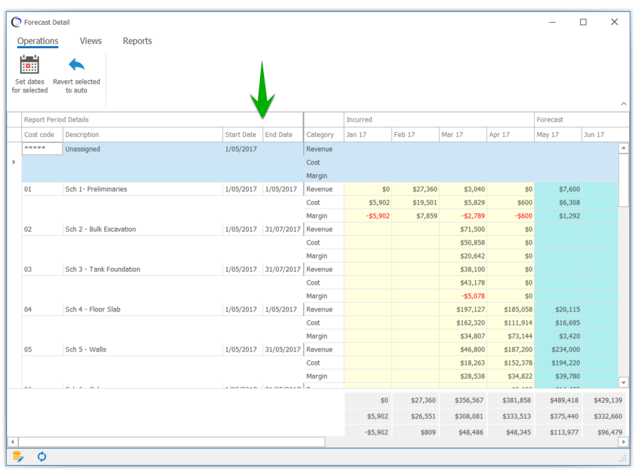Click the Incurred band header
This screenshot has height=471, width=639.
[439, 120]
